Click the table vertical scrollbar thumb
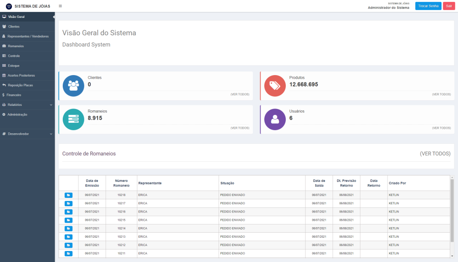 click(452, 210)
